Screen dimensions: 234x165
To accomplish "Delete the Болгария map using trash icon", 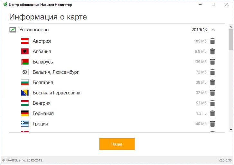I will 212,82.
